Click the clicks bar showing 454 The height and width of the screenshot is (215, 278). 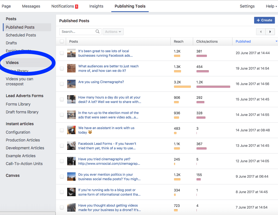202,71
